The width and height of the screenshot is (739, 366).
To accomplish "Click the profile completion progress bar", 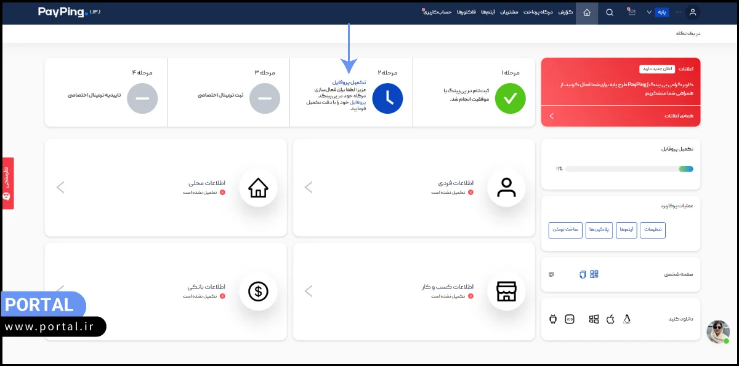I will 629,169.
